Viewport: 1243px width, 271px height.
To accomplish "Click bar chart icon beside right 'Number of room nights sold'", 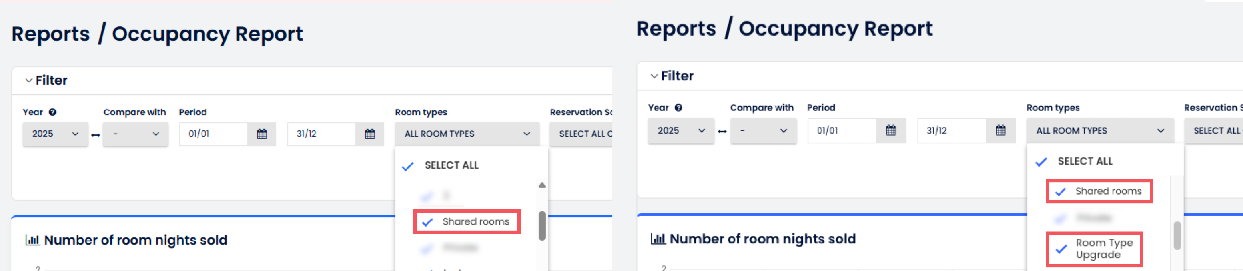I will [x=658, y=238].
